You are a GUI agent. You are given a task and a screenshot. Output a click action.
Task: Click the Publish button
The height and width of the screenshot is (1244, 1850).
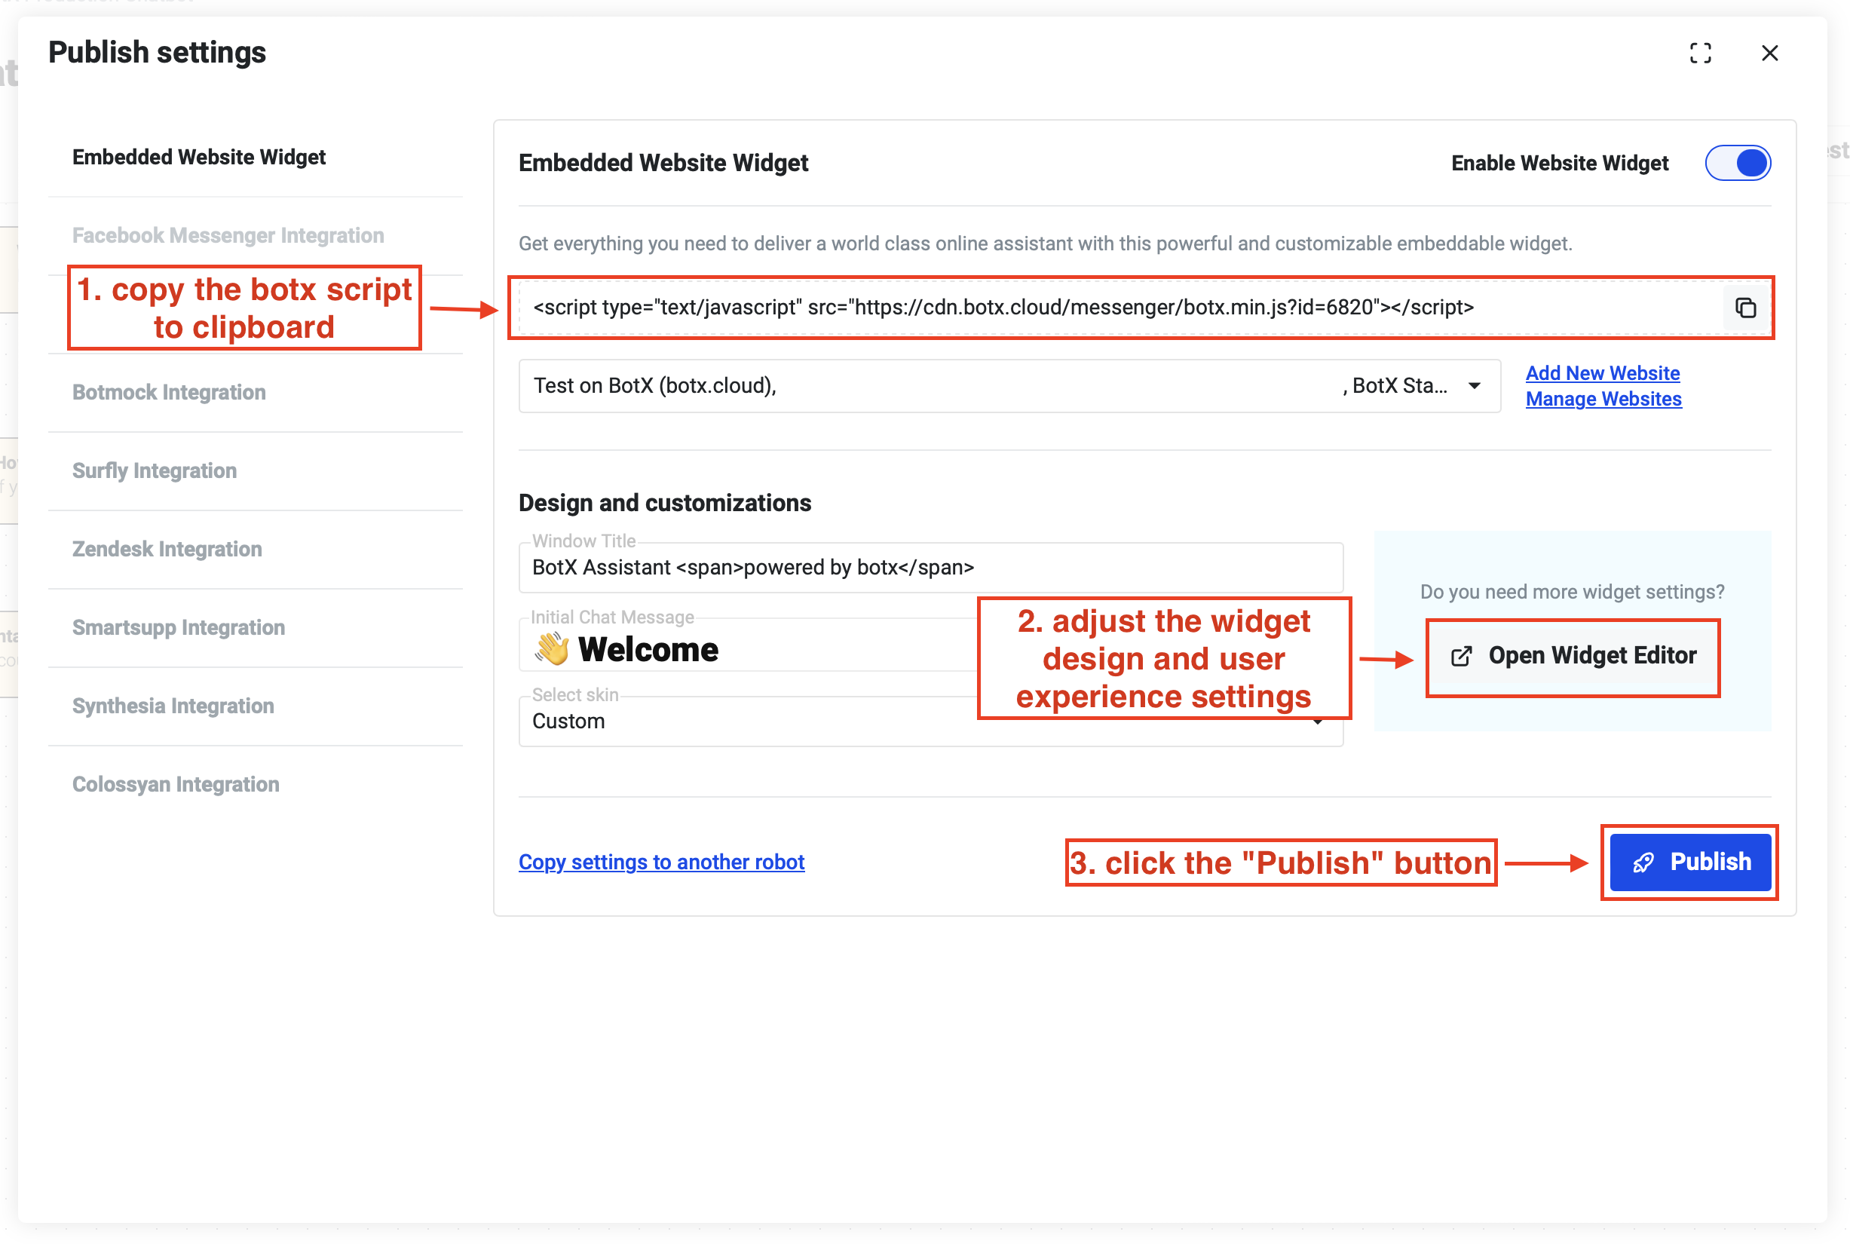point(1689,863)
